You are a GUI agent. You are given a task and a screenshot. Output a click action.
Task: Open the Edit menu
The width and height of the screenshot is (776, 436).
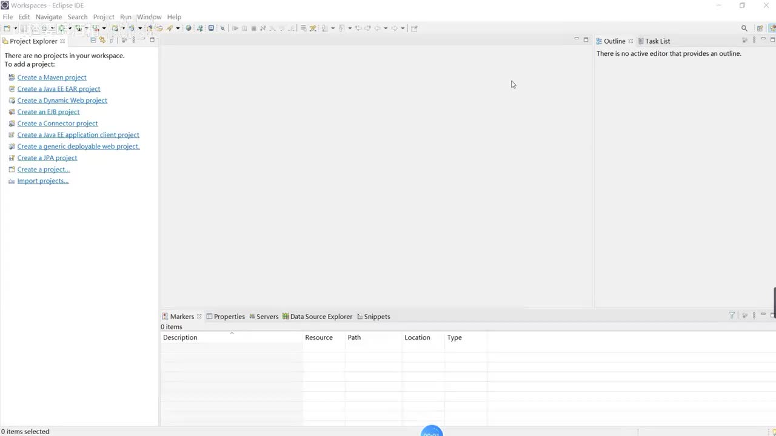[x=24, y=17]
